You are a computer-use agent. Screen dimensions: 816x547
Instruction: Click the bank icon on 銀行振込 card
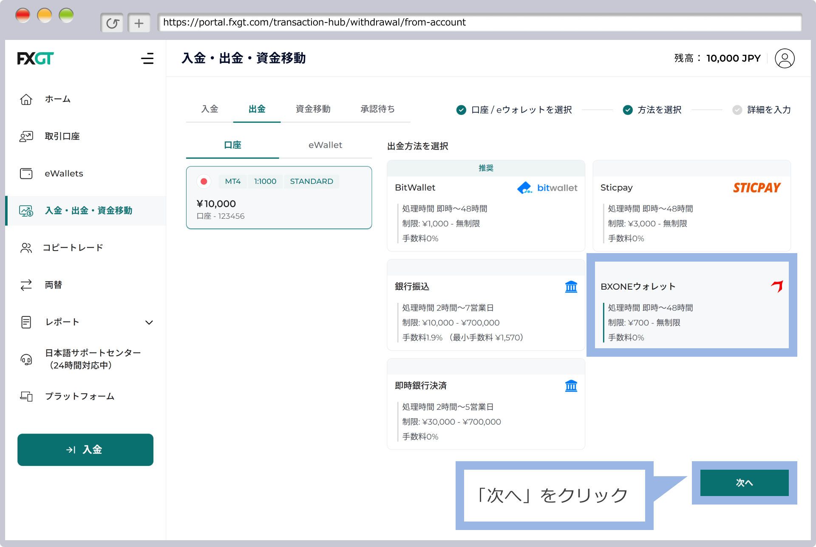[571, 287]
